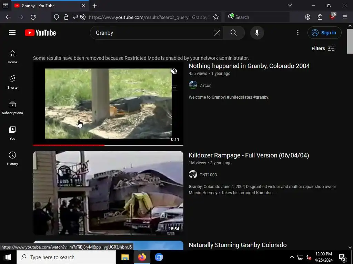Click the page vertical scrollbar thumb
353x264 pixels.
350,41
